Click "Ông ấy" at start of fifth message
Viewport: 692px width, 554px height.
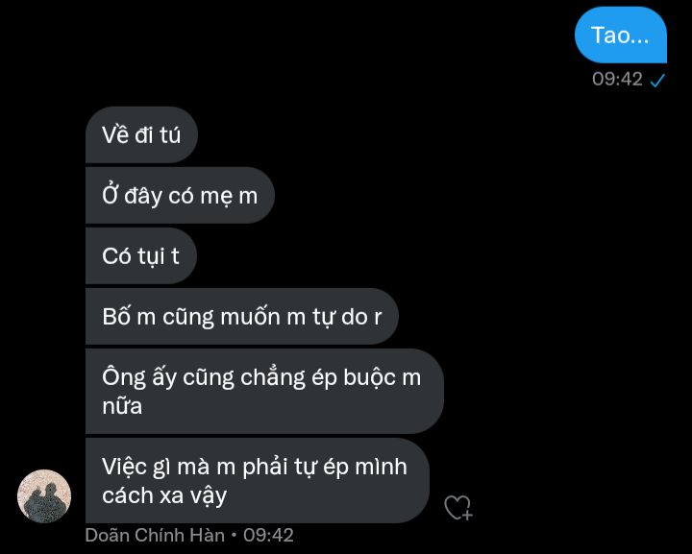139,378
